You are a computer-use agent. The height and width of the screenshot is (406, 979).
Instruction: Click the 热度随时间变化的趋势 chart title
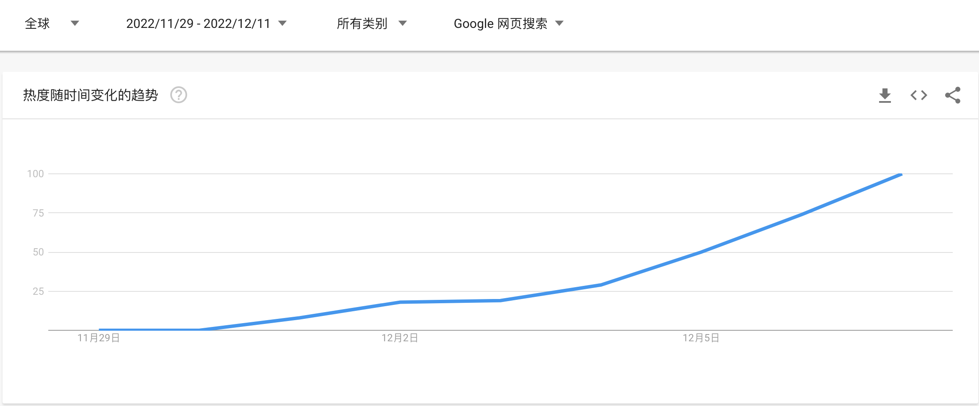(91, 95)
